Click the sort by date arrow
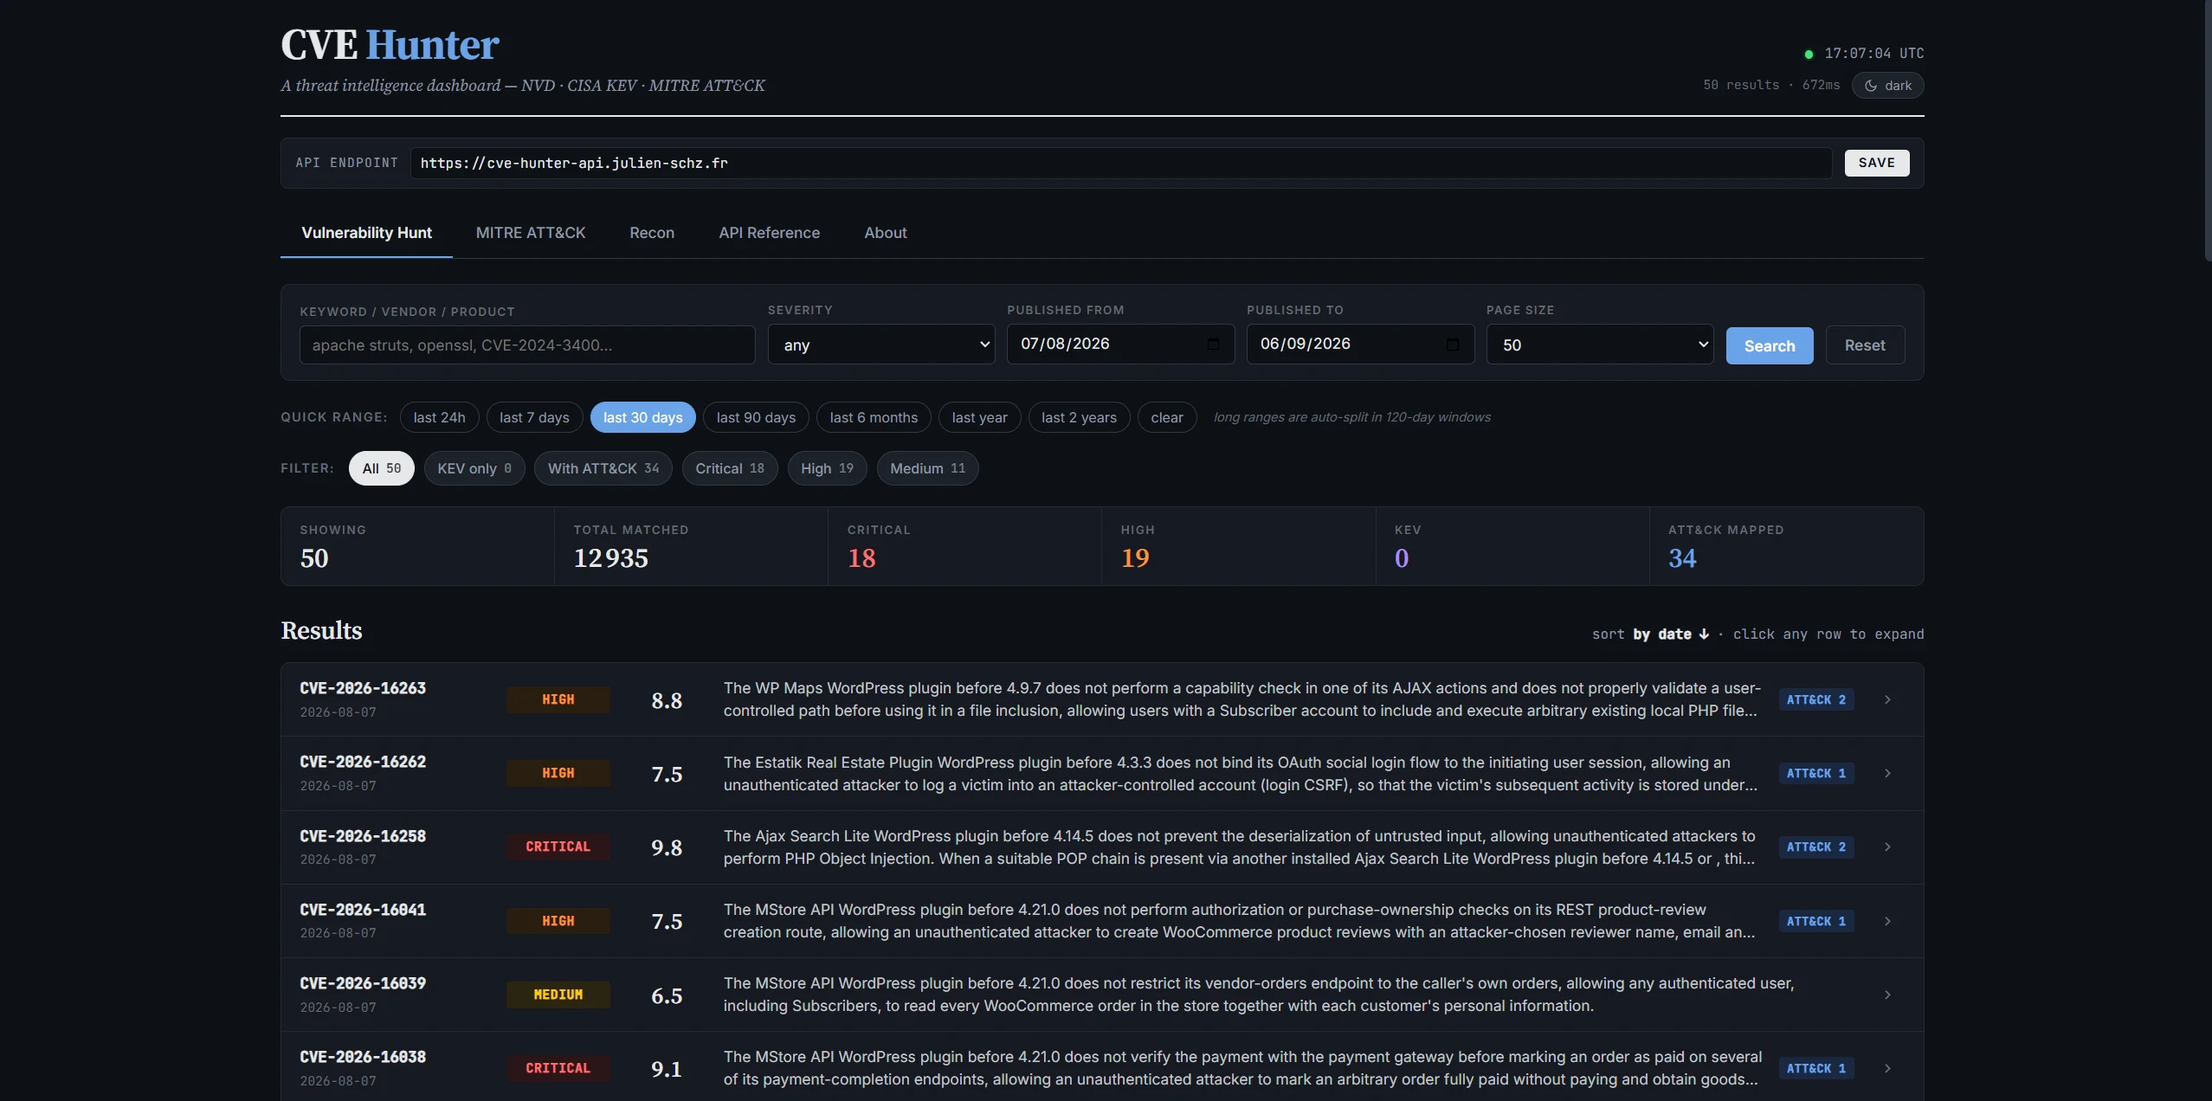 [1704, 634]
